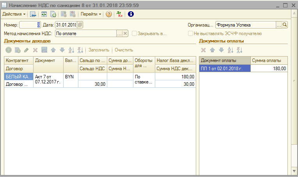The height and width of the screenshot is (177, 298).
Task: Click the help question mark icon
Action: click(109, 14)
